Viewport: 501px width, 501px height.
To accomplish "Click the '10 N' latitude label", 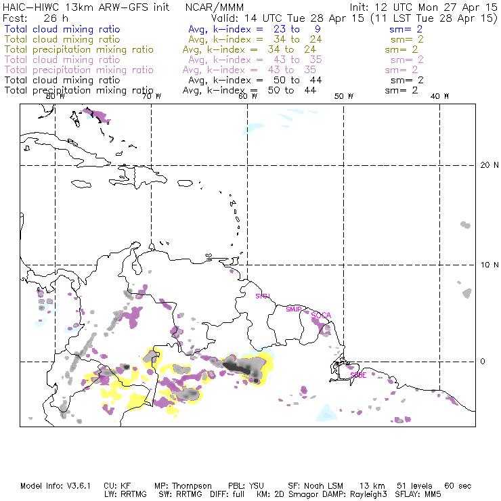I will click(489, 265).
